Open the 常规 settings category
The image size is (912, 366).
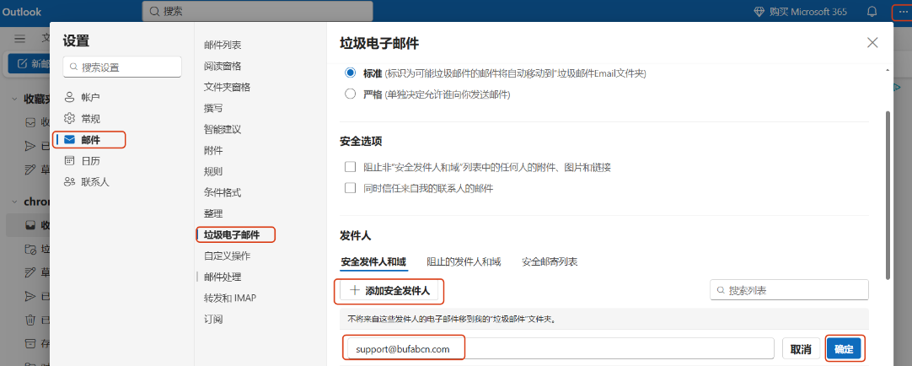point(91,119)
